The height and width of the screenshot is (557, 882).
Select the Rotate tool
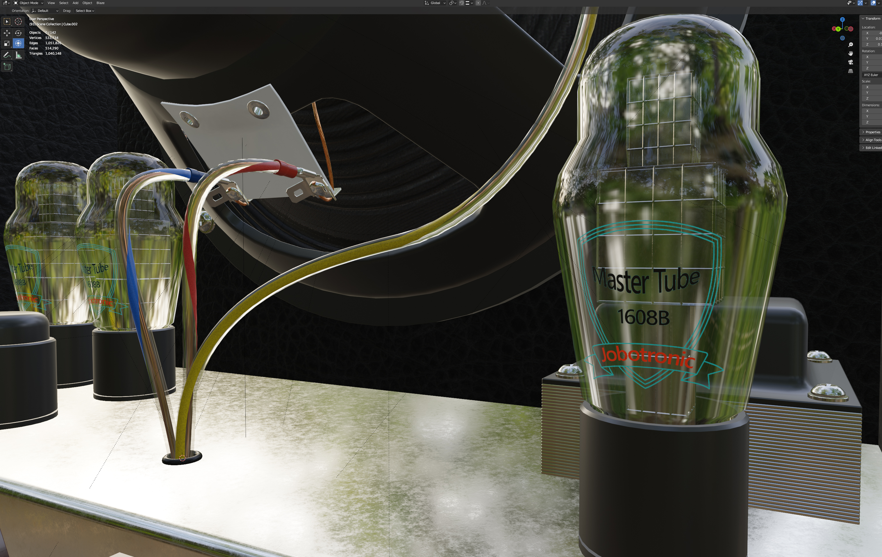(x=18, y=33)
